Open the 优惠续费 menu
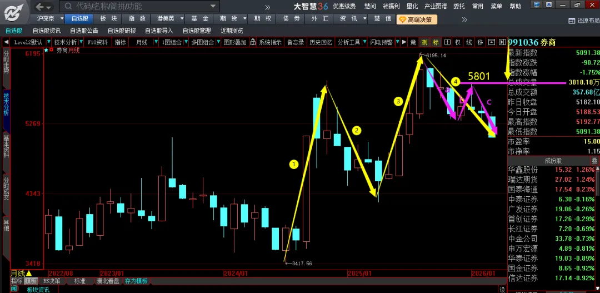The image size is (600, 293). coord(344,6)
